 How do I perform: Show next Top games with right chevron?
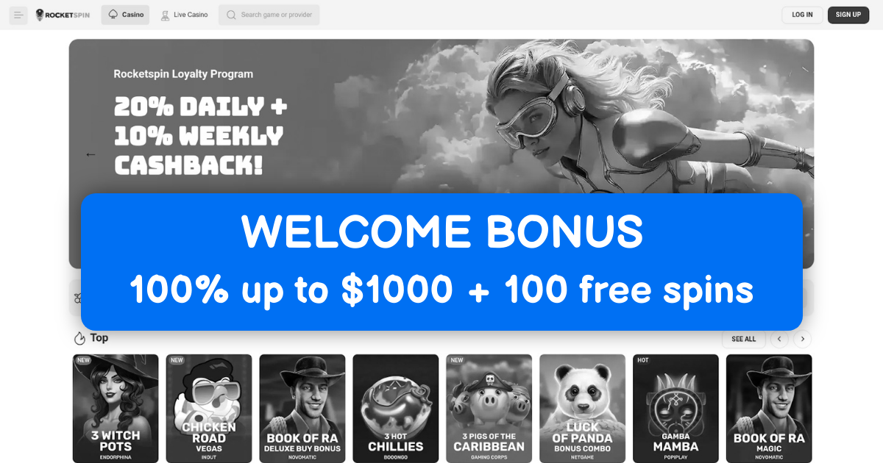tap(803, 339)
